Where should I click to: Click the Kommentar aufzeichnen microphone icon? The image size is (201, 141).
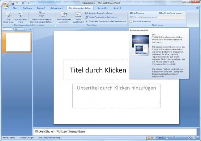(x=87, y=13)
